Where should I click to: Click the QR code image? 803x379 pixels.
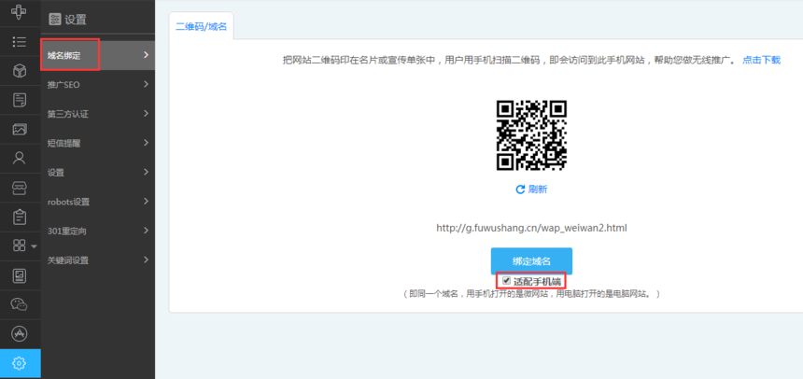point(531,135)
